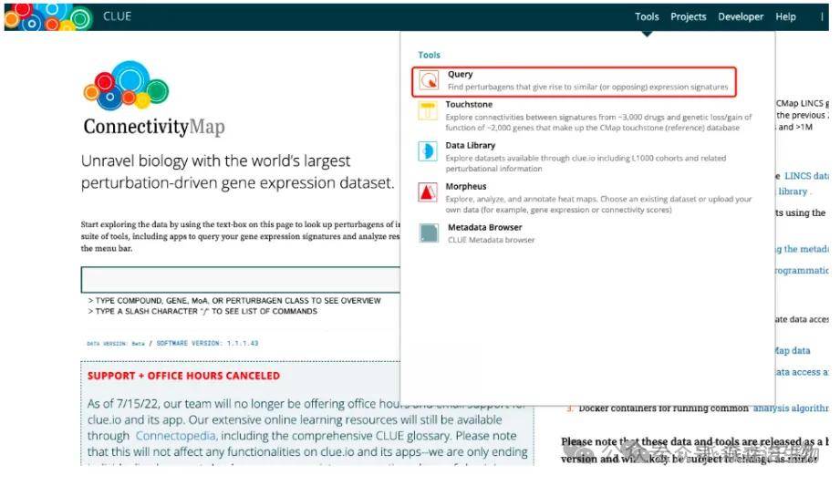This screenshot has height=486, width=840.
Task: Choose the Metadata Browser title text
Action: point(485,228)
